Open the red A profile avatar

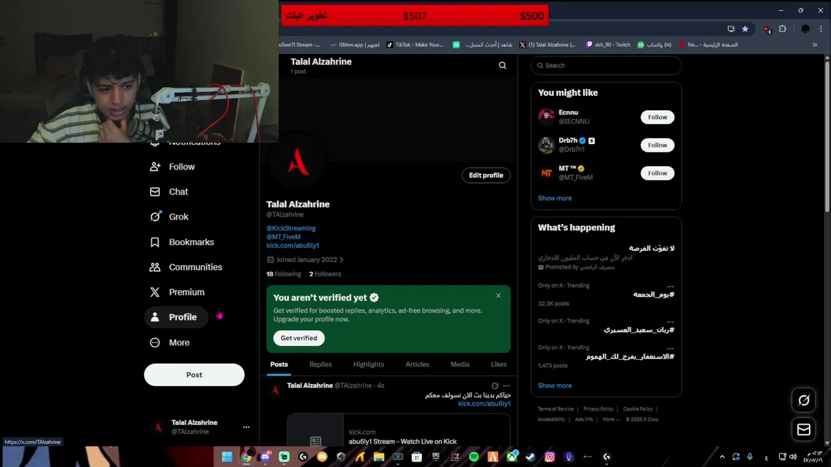coord(298,162)
